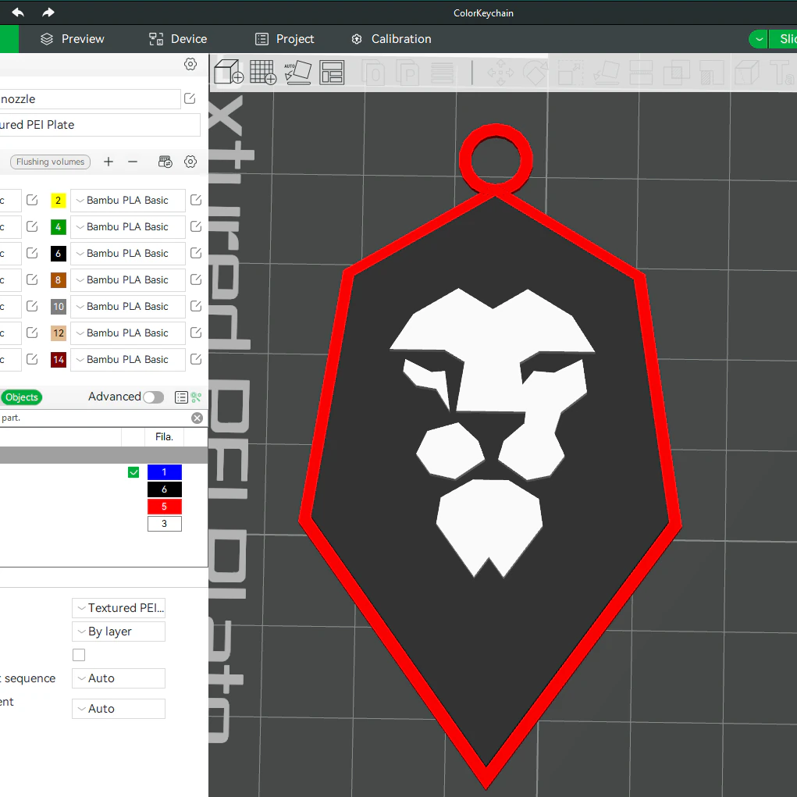Toggle the Advanced switch
Viewport: 797px width, 797px height.
pos(153,397)
